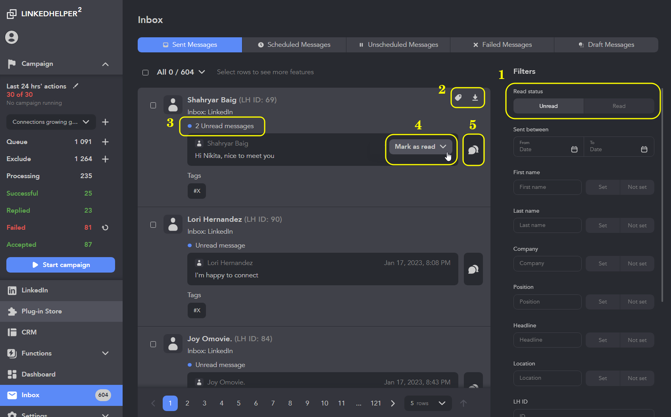The image size is (671, 417).
Task: Open chat with Shahryar Baig
Action: click(473, 150)
